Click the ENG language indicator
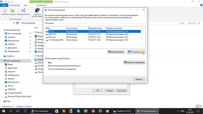 pos(182,111)
